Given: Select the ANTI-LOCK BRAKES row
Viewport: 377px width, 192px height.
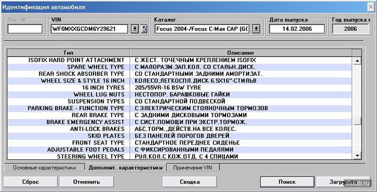Looking at the screenshot, I should [180, 129].
